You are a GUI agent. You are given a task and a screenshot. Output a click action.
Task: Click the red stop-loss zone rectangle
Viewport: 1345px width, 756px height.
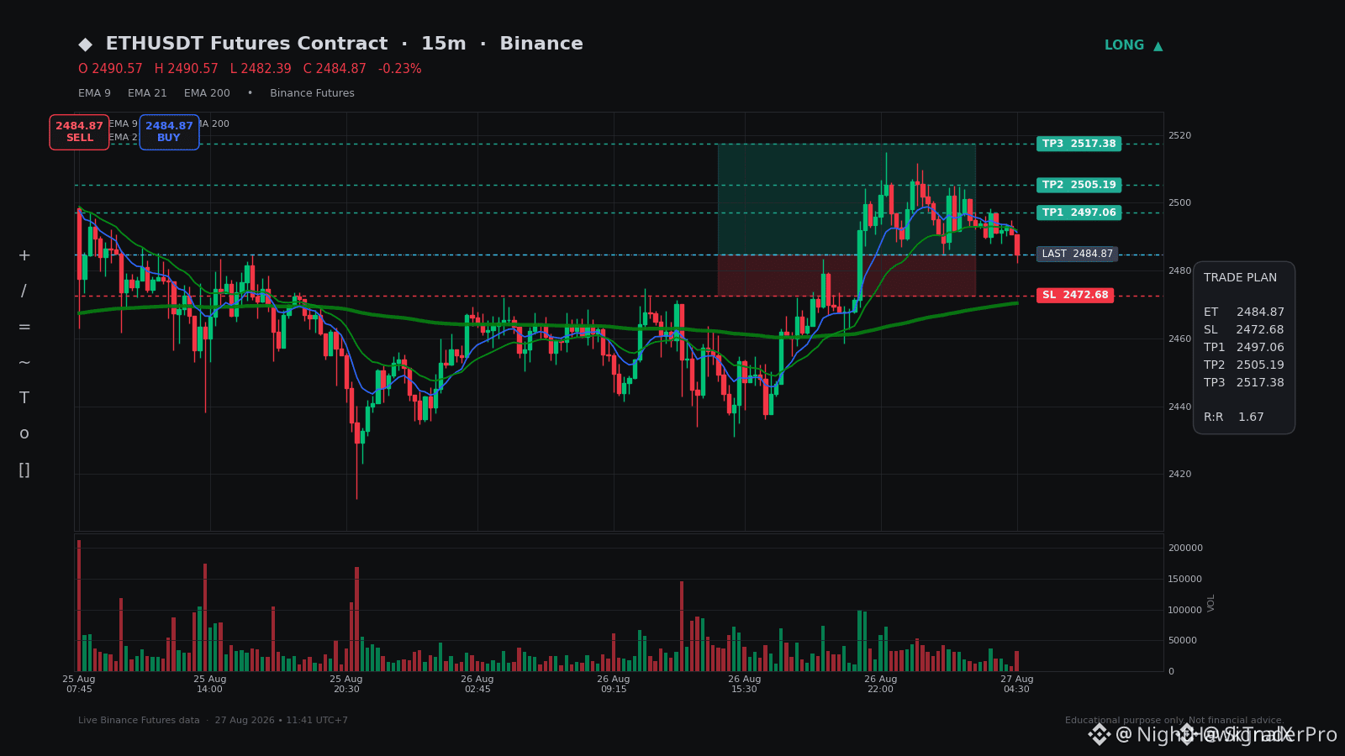pyautogui.click(x=847, y=276)
